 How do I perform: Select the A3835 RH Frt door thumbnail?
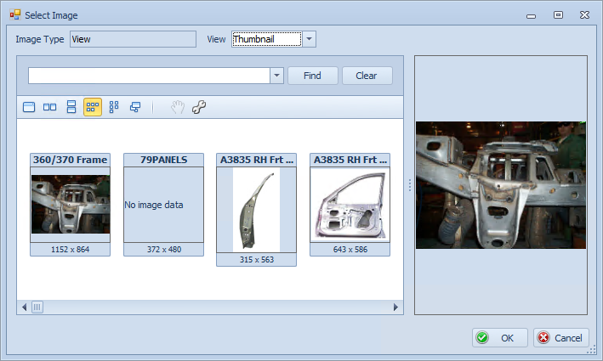pyautogui.click(x=350, y=205)
